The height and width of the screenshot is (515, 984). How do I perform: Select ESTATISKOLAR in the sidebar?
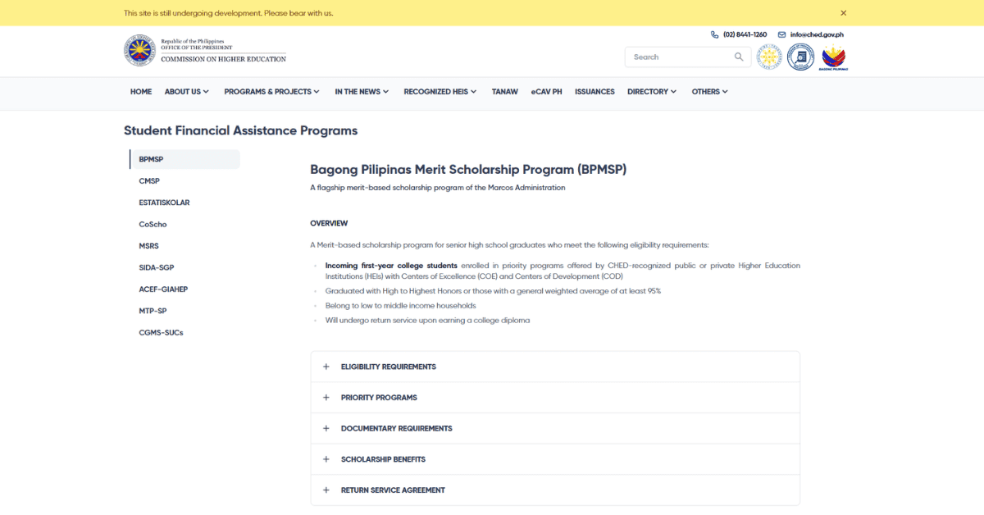point(163,202)
